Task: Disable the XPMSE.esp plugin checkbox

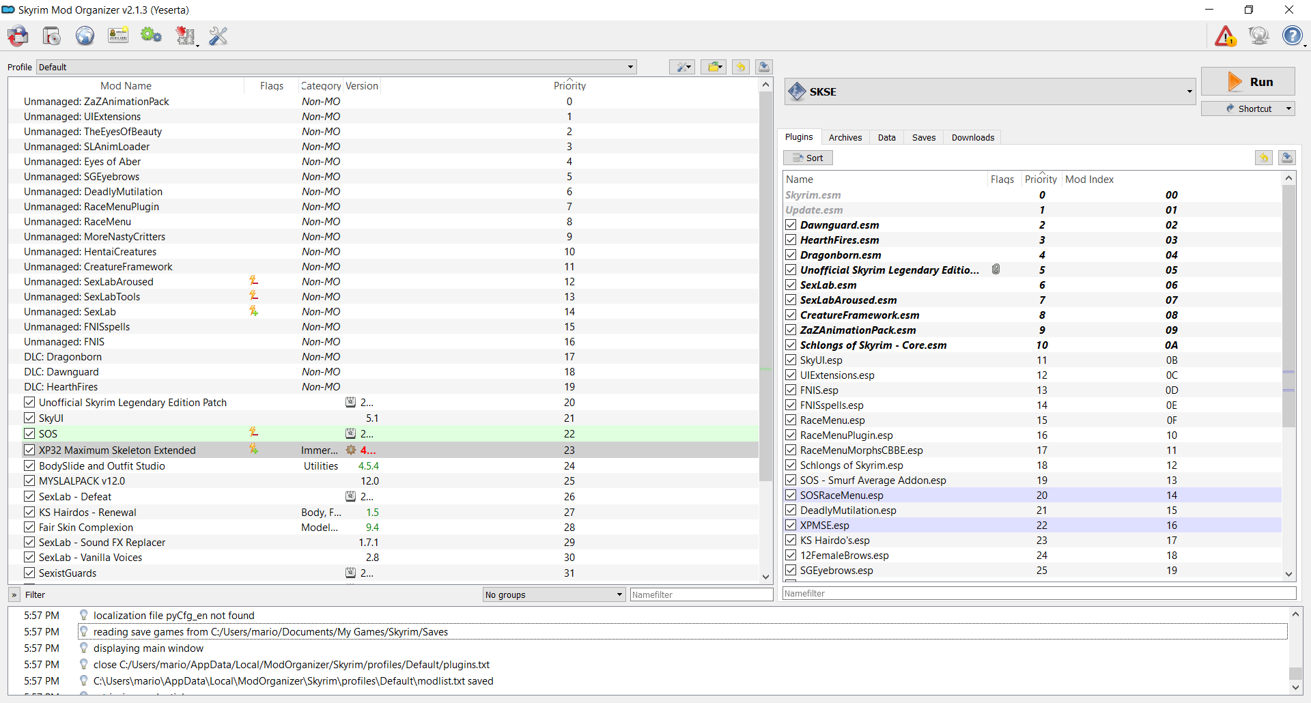Action: (x=791, y=525)
